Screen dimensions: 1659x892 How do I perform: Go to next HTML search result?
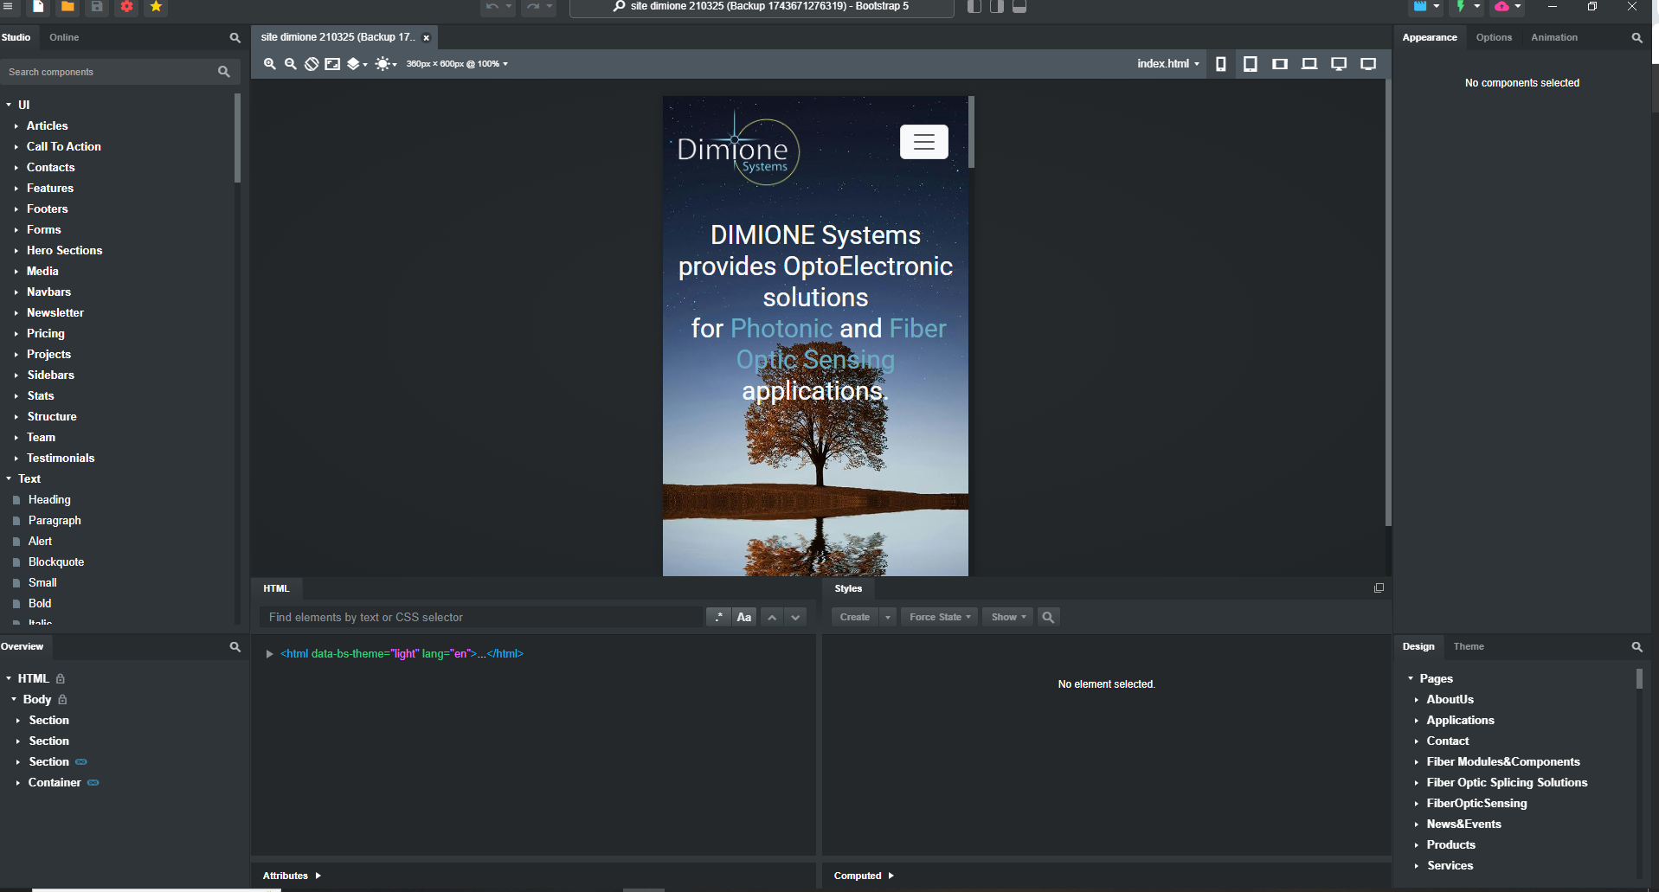coord(795,617)
